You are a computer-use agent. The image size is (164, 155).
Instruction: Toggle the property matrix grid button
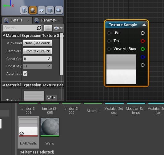pyautogui.click(x=48, y=28)
